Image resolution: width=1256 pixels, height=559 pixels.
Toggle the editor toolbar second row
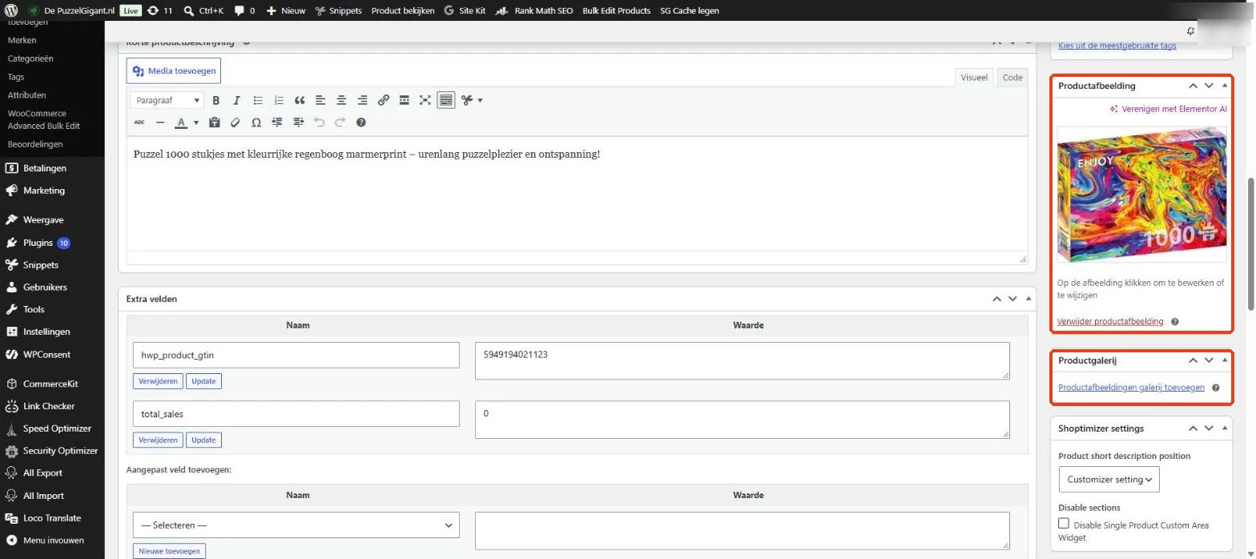(x=446, y=100)
